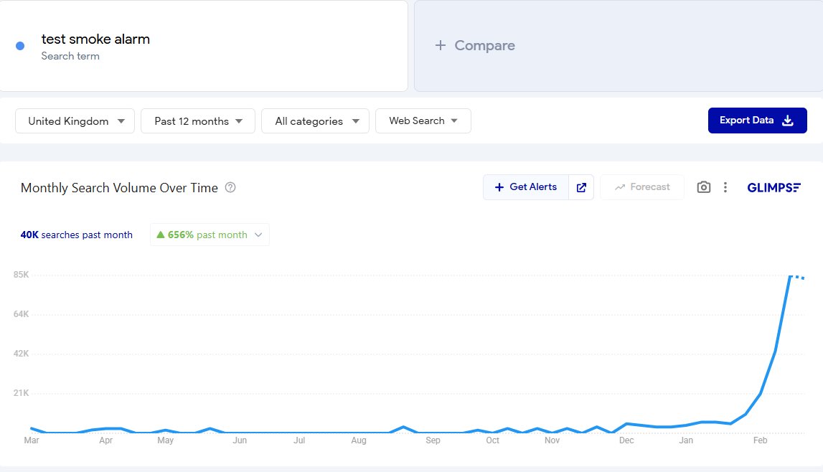Viewport: 823px width, 472px height.
Task: Open the Web Search type dropdown
Action: (423, 121)
